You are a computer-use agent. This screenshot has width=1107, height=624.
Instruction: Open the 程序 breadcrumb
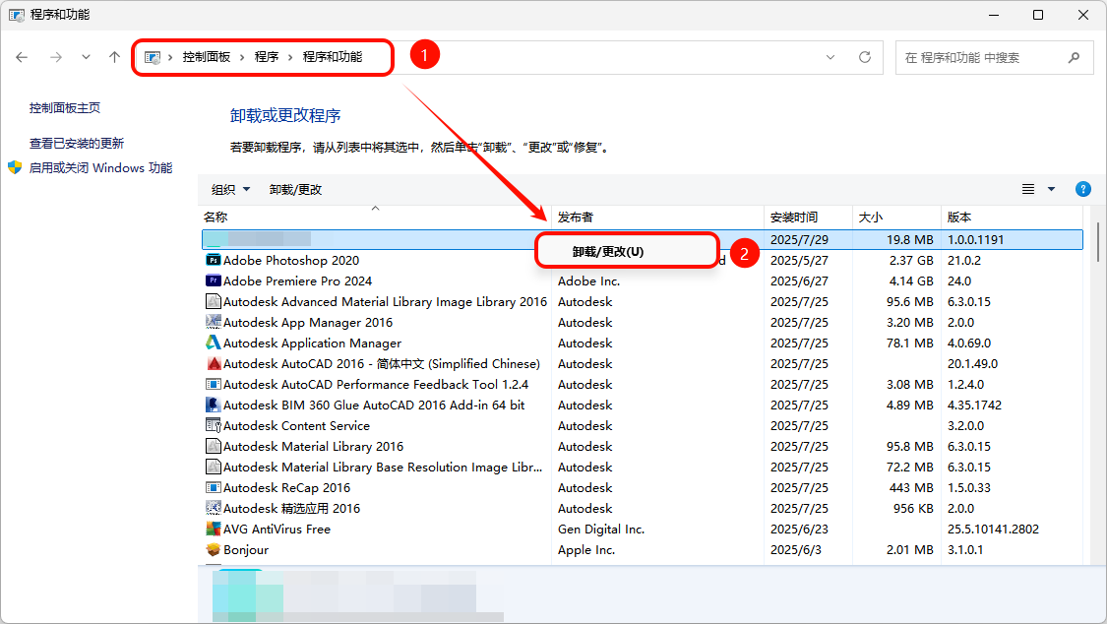[x=266, y=57]
